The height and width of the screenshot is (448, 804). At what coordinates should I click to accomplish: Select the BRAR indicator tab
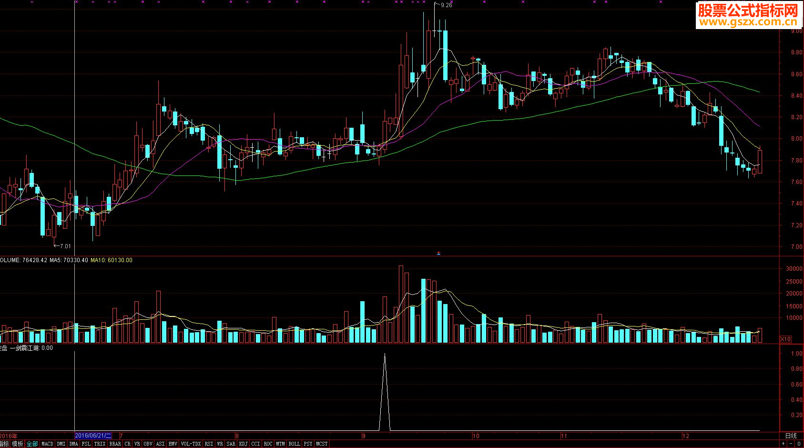coord(115,444)
